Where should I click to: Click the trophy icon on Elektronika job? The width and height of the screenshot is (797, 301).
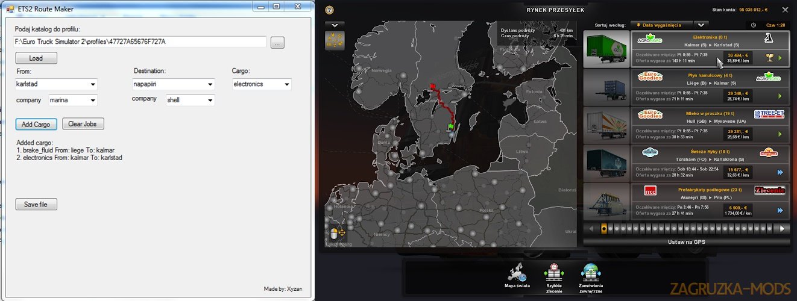pos(769,58)
